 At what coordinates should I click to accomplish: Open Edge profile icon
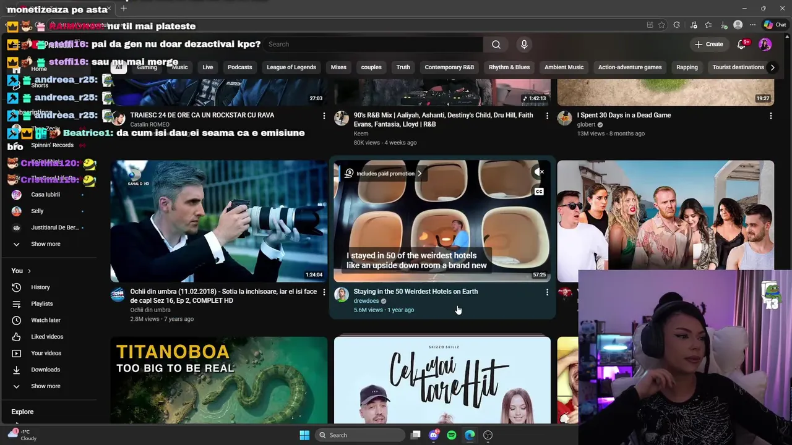738,25
